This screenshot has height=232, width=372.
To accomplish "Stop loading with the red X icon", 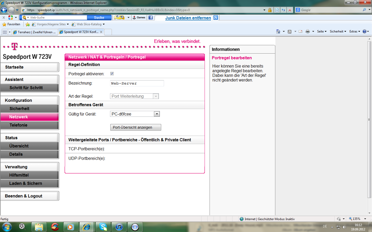I will [x=290, y=10].
